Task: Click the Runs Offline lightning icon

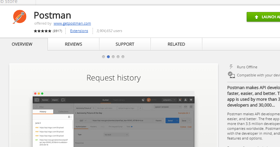Action: tap(231, 67)
